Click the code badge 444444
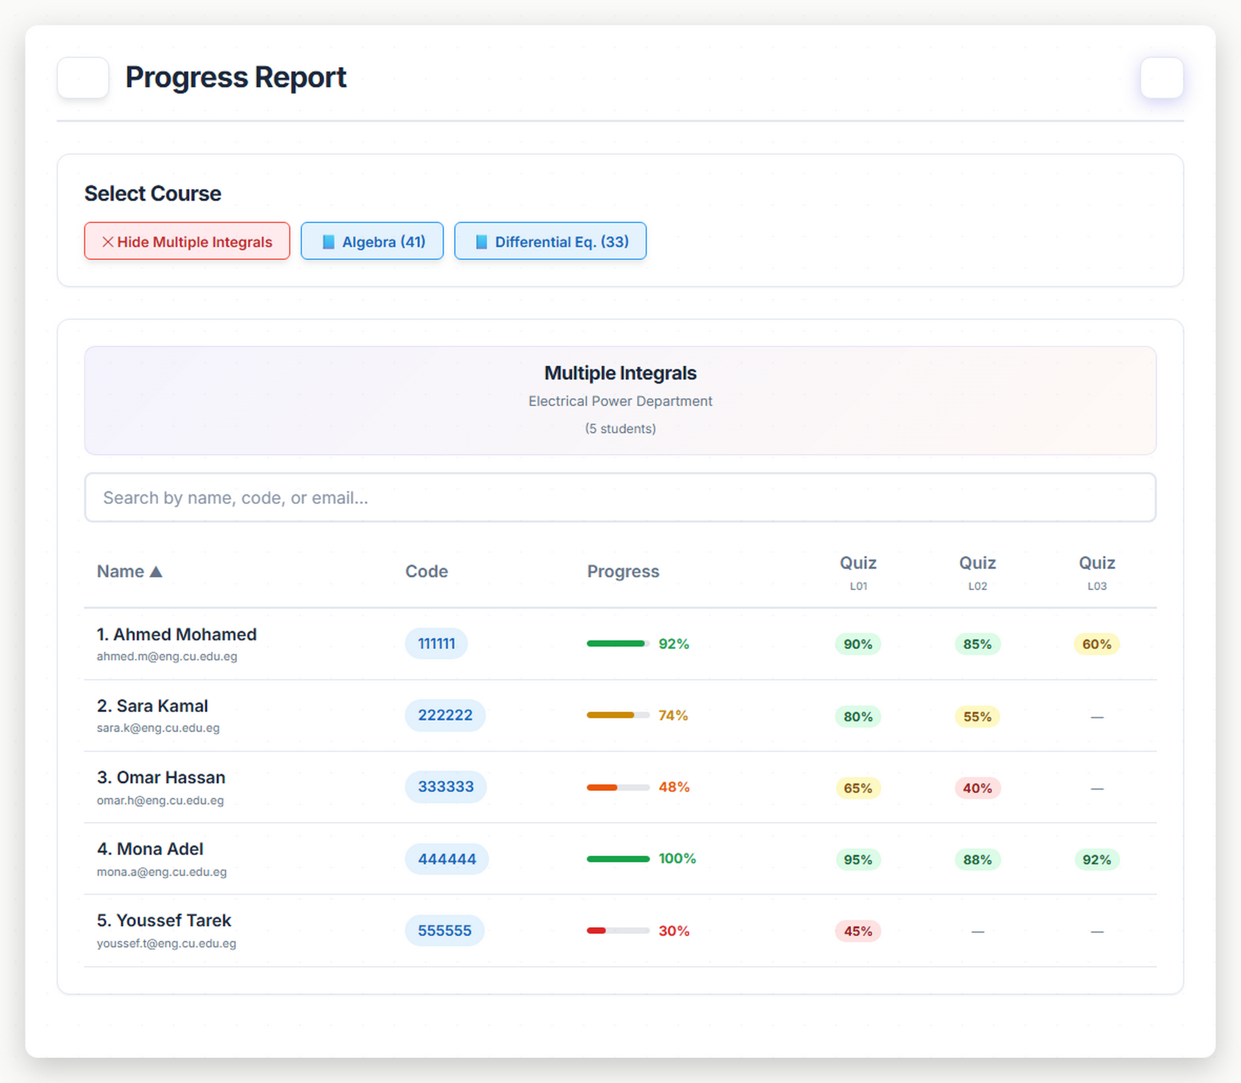The image size is (1241, 1083). [447, 859]
